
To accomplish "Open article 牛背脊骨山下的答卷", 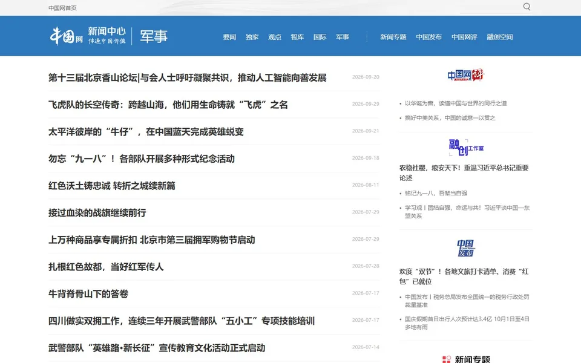I will (88, 294).
